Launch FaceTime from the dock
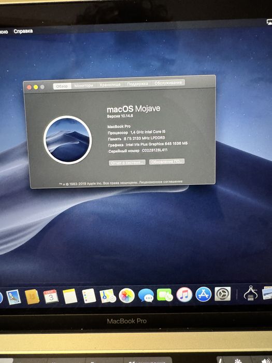Image resolution: width=272 pixels, height=363 pixels. pos(165,295)
